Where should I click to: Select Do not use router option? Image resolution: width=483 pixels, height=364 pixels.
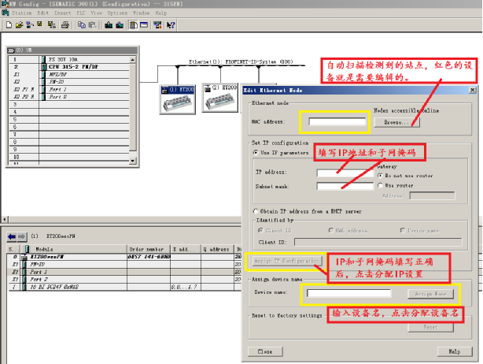pos(380,175)
